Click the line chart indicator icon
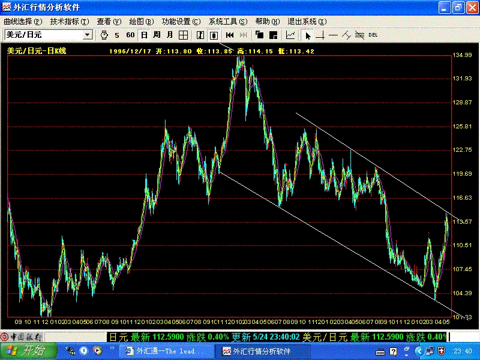 (290, 35)
